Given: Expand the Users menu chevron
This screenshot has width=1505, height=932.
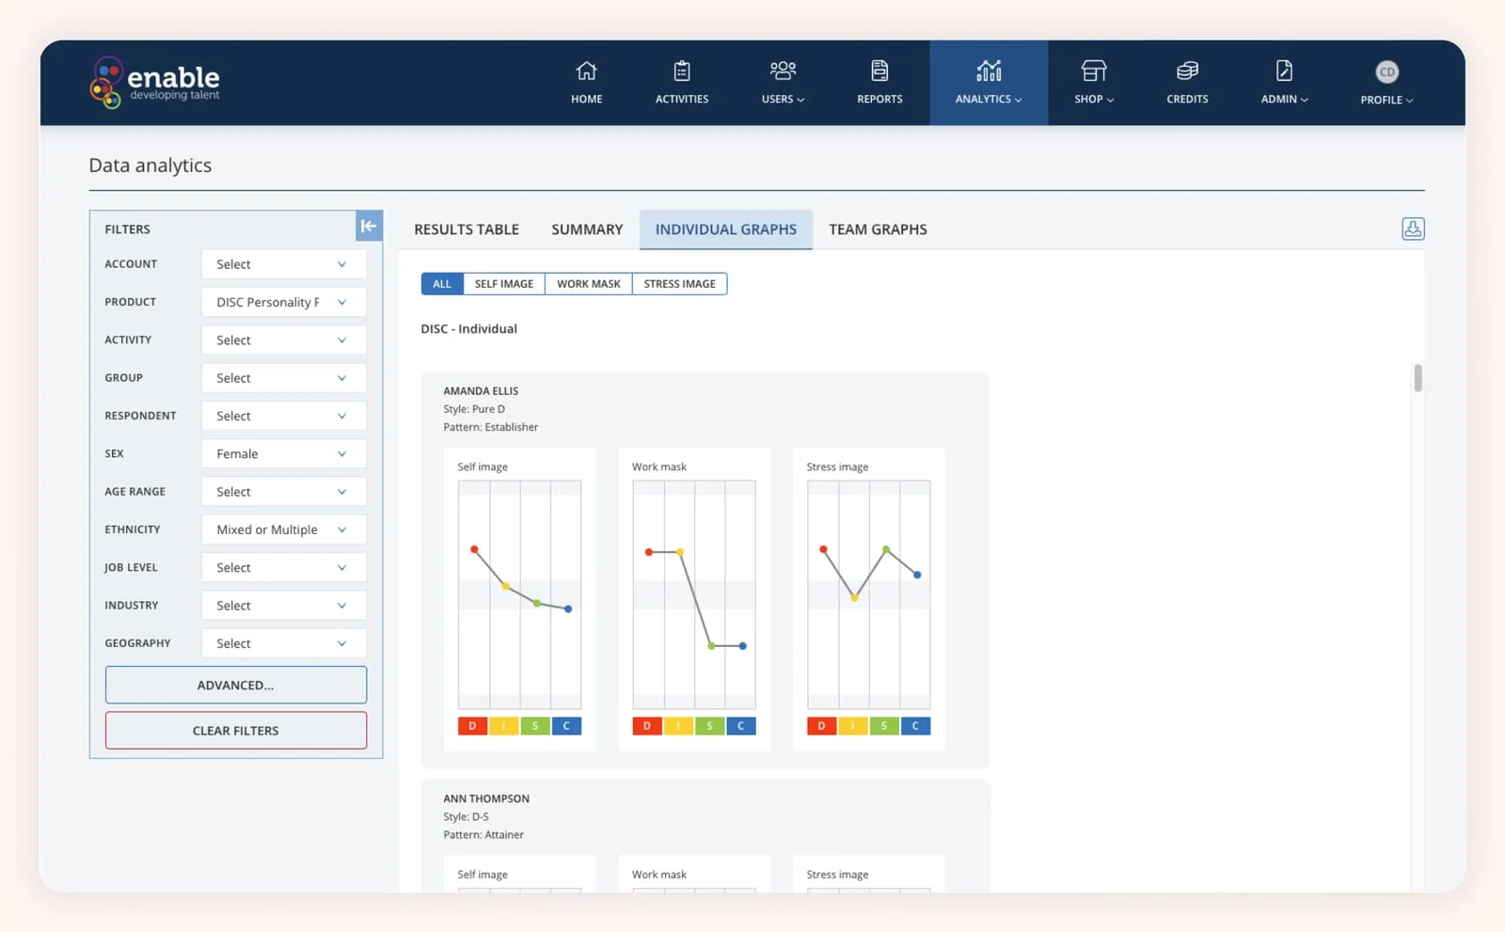Looking at the screenshot, I should [800, 100].
